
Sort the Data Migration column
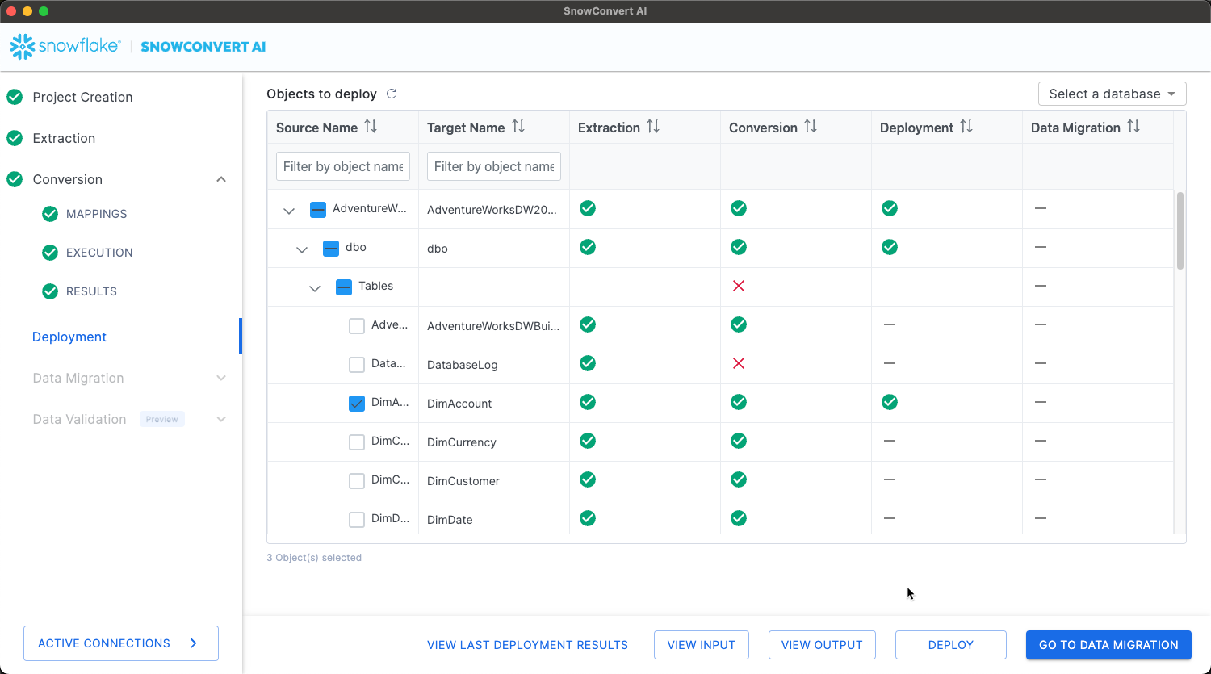tap(1133, 127)
